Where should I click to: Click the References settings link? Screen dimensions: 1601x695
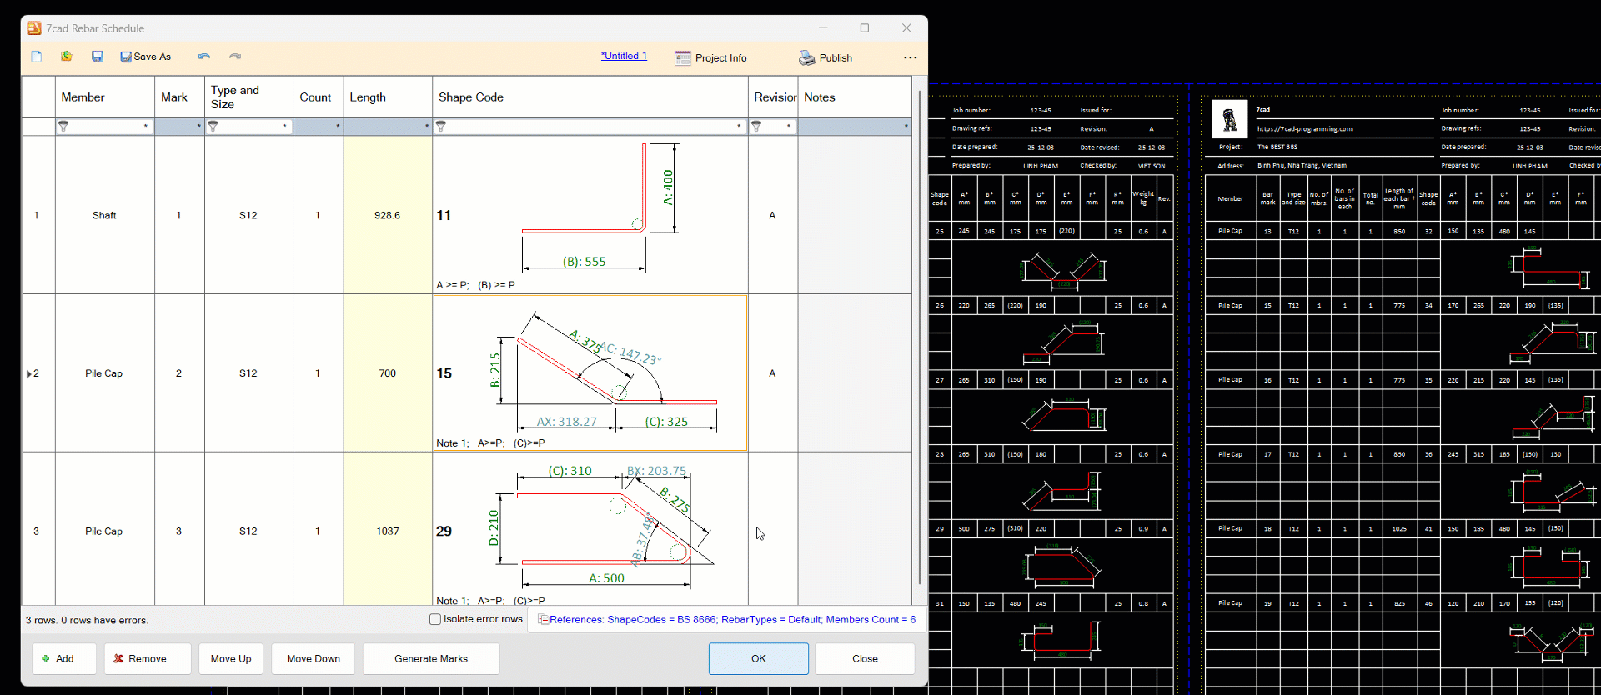pos(731,619)
